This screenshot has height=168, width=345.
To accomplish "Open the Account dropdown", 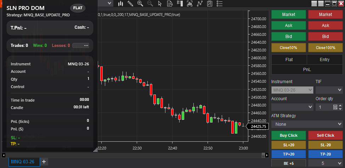I will 292,107.
